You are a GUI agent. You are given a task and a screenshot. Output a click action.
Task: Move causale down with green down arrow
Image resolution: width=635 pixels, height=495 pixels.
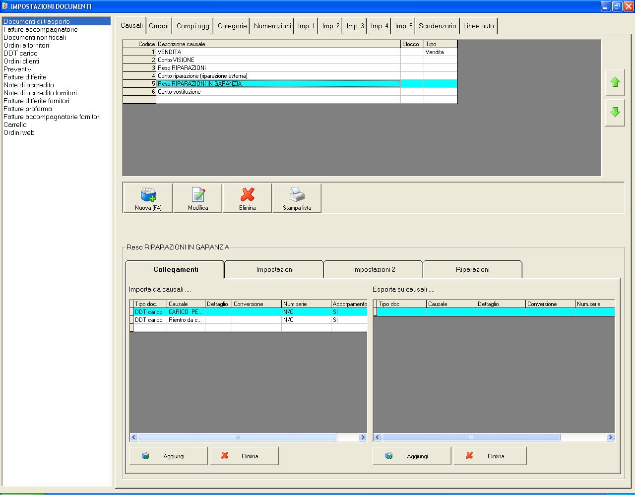point(615,112)
